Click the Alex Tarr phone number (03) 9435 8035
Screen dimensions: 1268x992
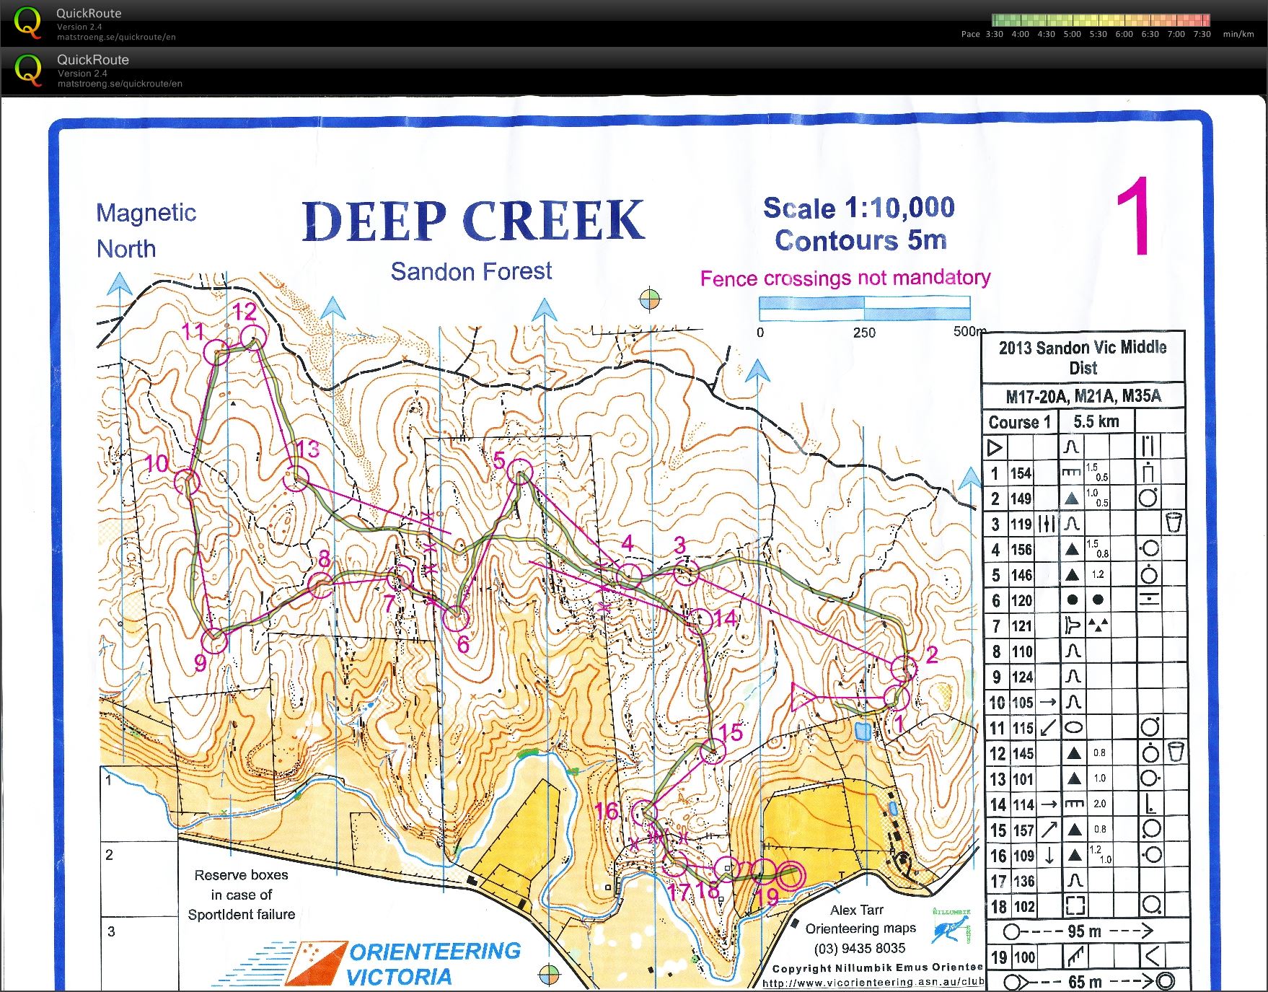860,948
